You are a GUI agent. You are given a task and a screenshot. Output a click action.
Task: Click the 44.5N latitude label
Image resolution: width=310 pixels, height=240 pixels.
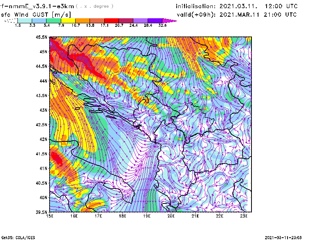[41, 66]
